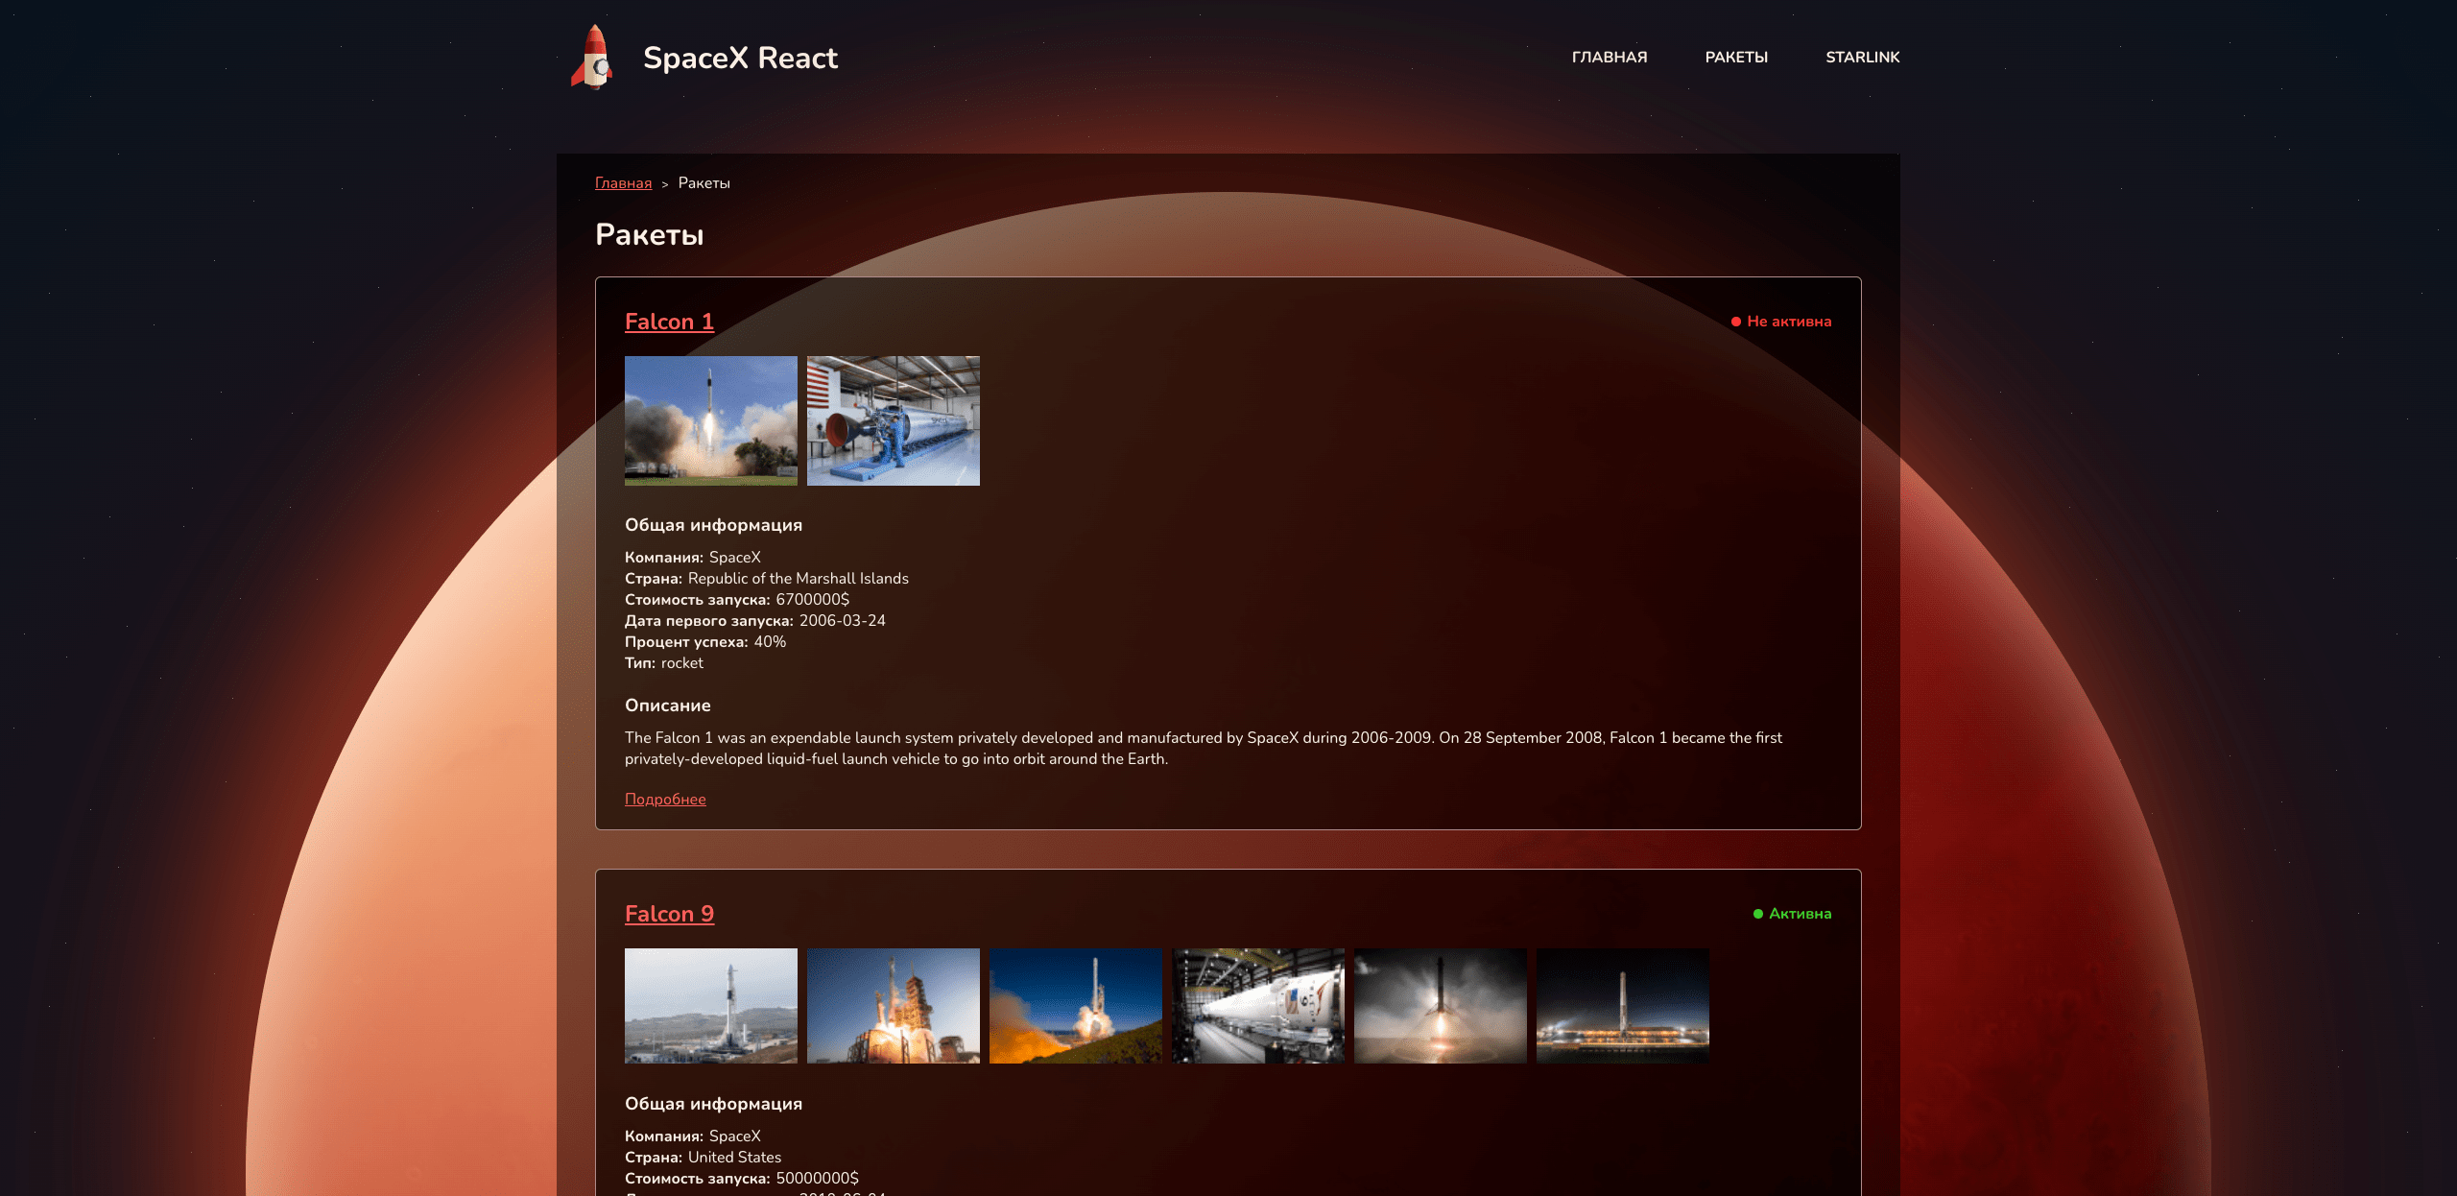Open Falcon 9 fourth thumbnail hangar interior
2457x1196 pixels.
click(1258, 1006)
